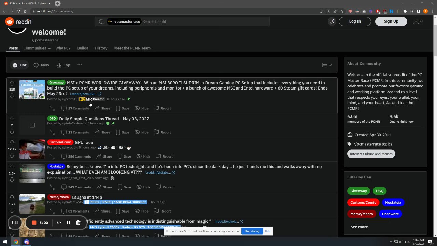Open the Why PC? tab

coord(63,48)
